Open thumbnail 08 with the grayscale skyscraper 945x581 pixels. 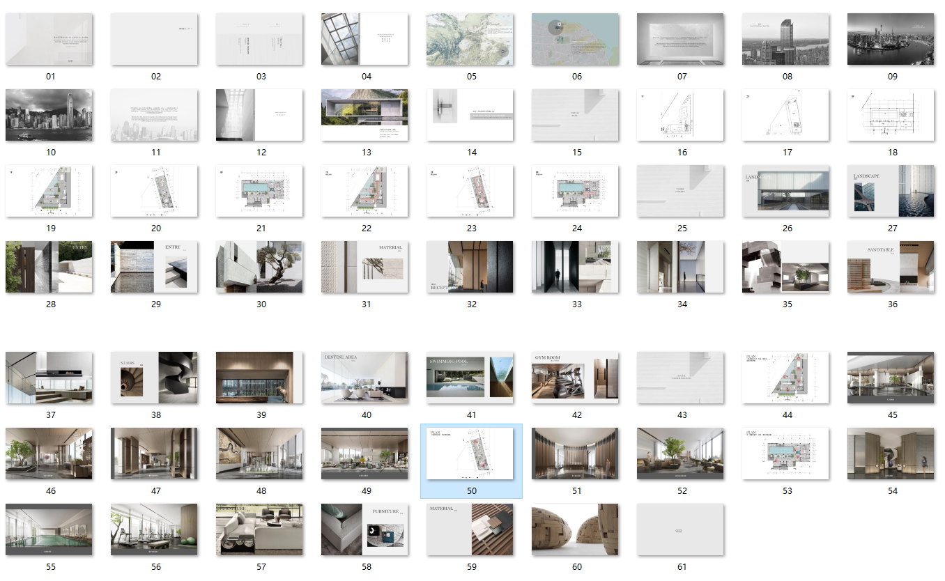click(x=785, y=39)
